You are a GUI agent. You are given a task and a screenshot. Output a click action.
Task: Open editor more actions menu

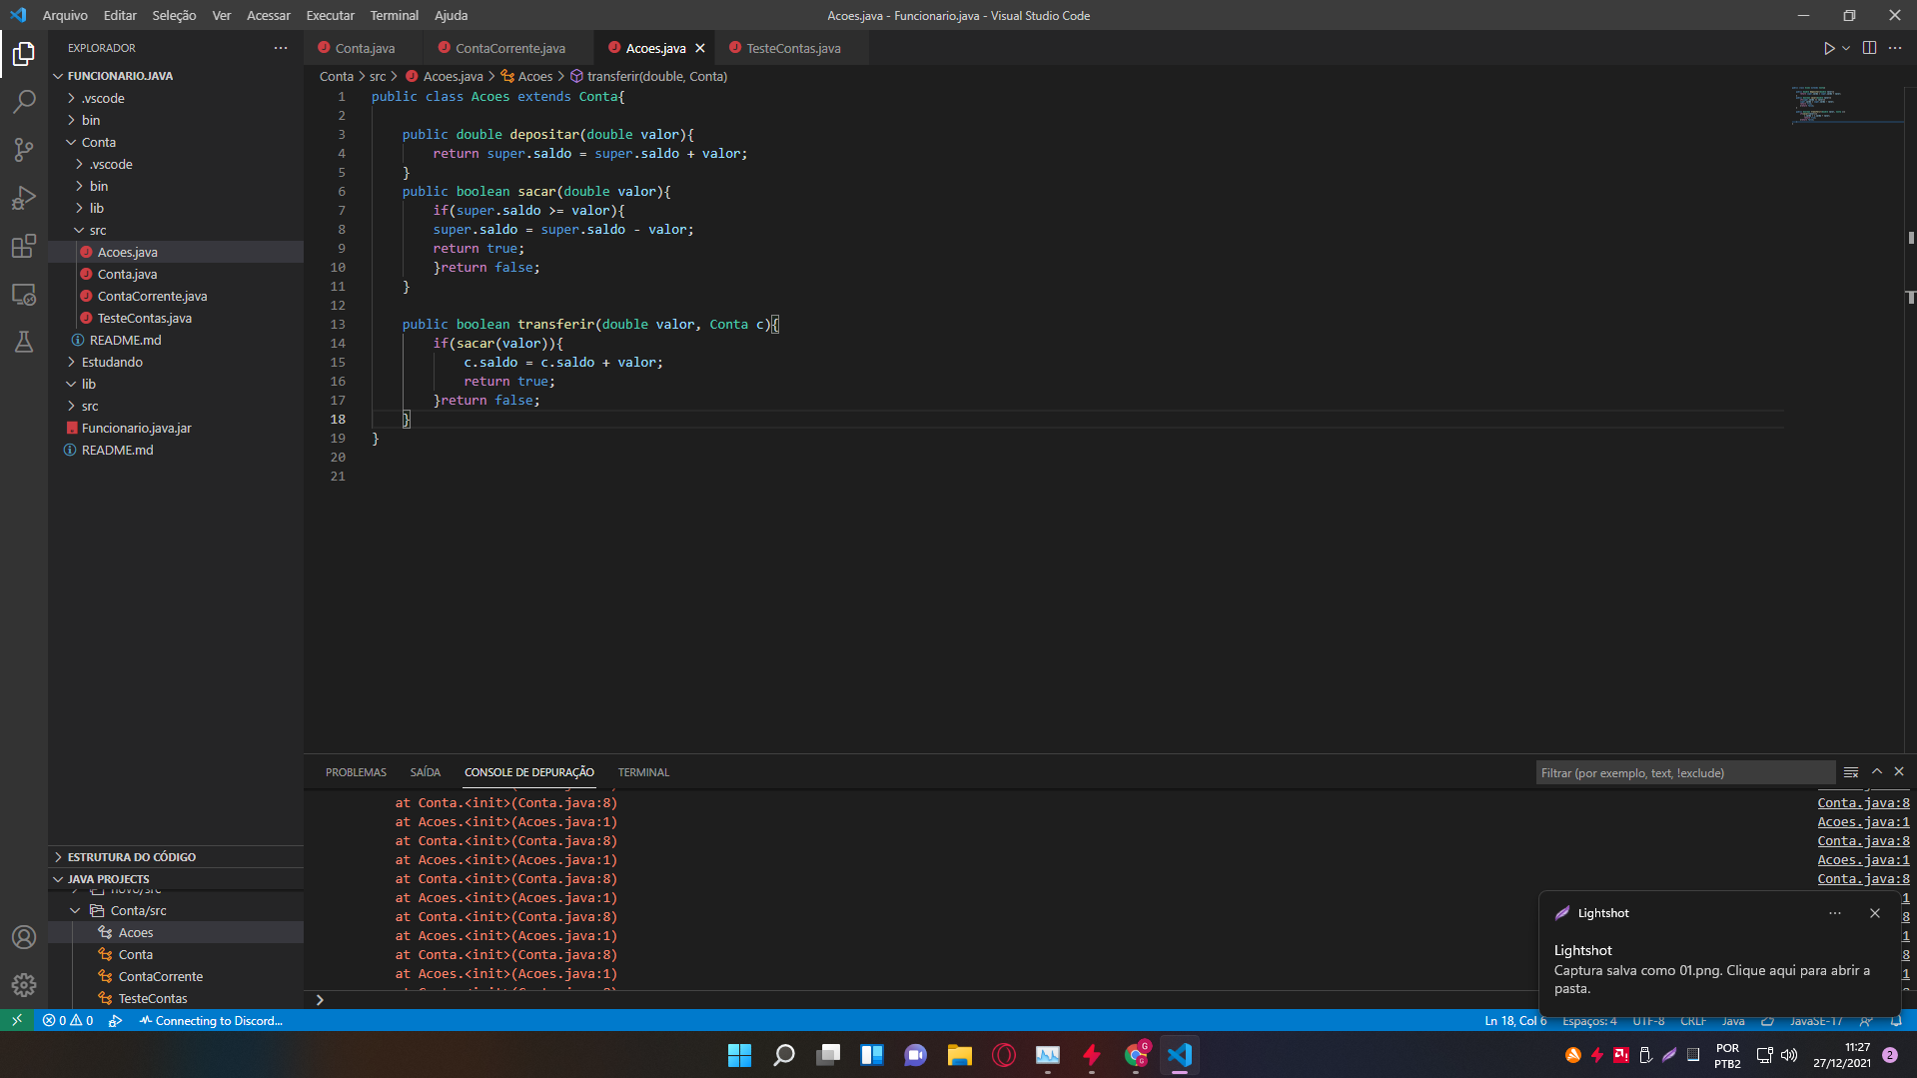(x=1895, y=48)
